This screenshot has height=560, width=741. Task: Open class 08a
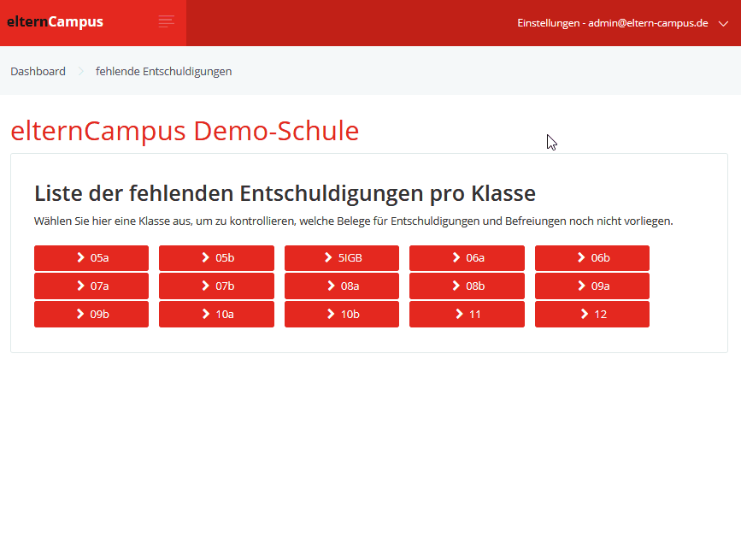point(342,286)
